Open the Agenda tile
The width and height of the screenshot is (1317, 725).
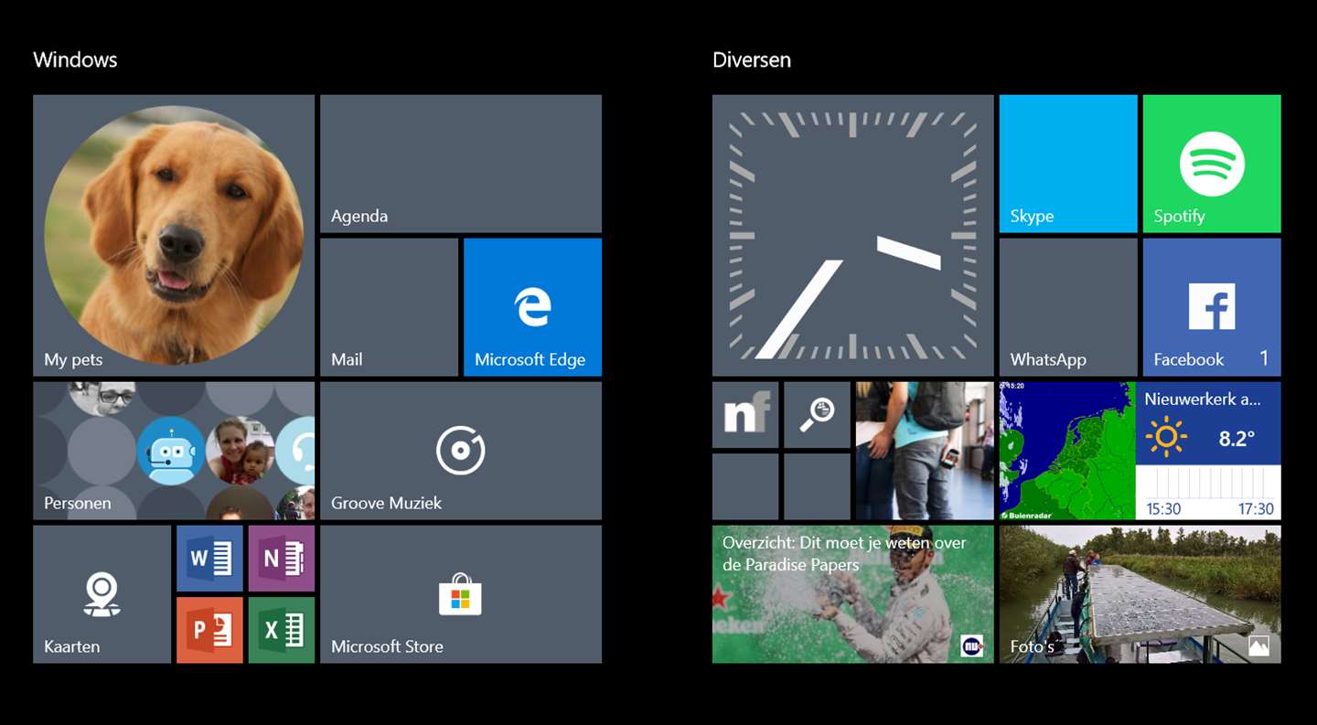click(461, 164)
